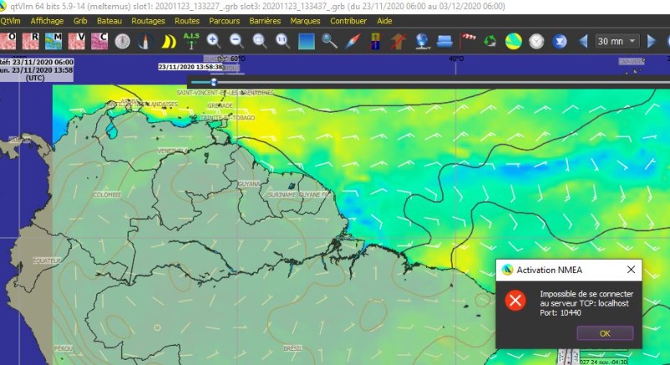Viewport: 670px width, 365px height.
Task: Click the SURINAME country label
Action: pyautogui.click(x=281, y=194)
